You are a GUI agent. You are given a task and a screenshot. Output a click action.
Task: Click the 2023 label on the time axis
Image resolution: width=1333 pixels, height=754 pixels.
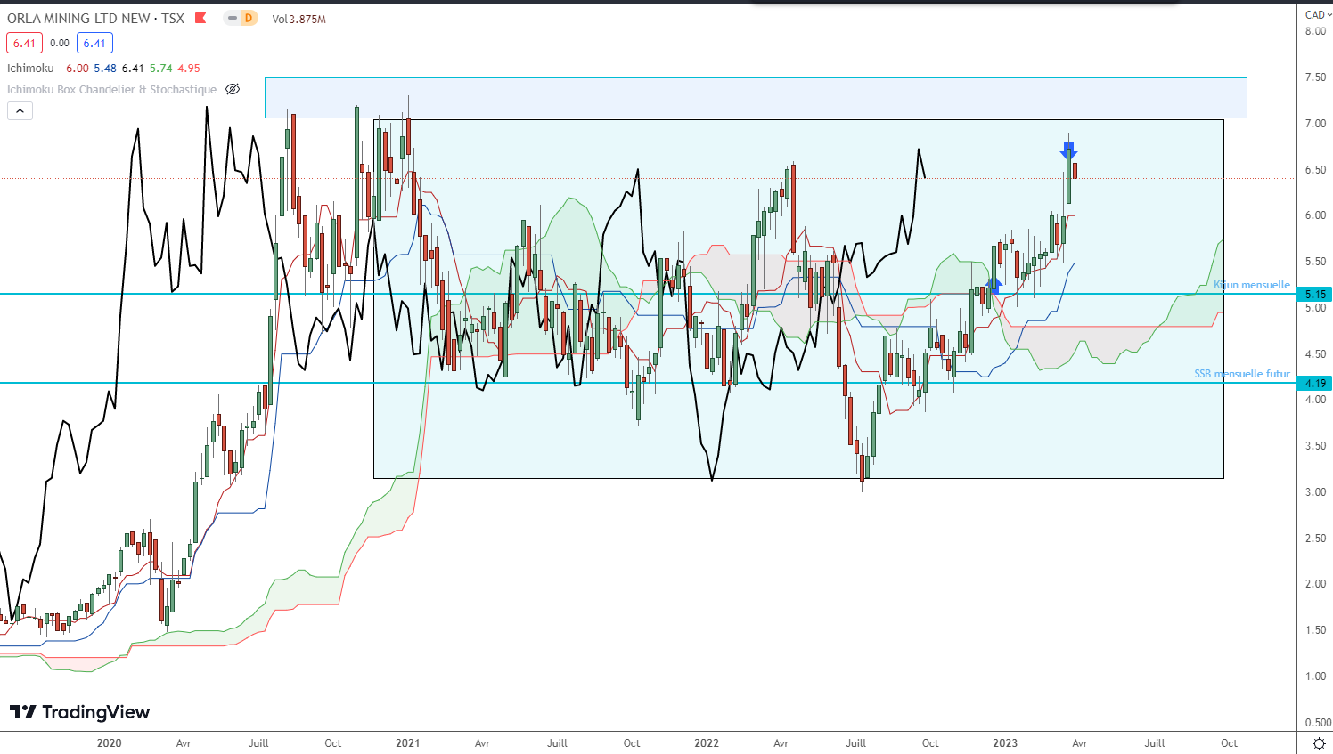(x=1005, y=743)
